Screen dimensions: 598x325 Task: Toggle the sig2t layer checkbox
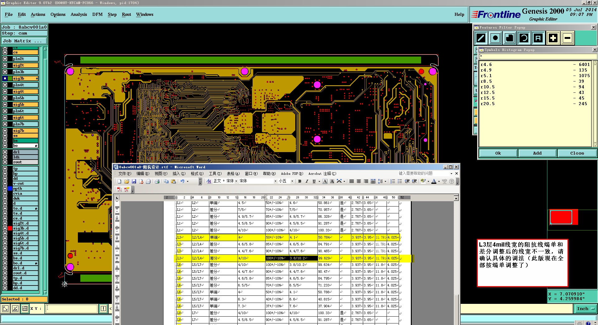(x=5, y=65)
